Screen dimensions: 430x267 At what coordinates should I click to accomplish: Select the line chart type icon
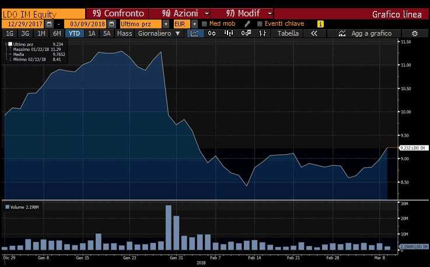coord(195,33)
